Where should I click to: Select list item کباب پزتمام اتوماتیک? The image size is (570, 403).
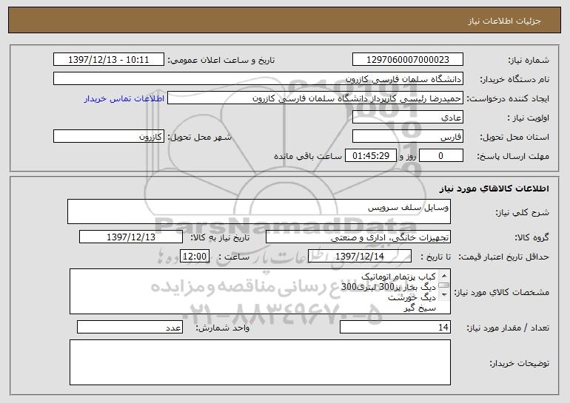pos(398,277)
